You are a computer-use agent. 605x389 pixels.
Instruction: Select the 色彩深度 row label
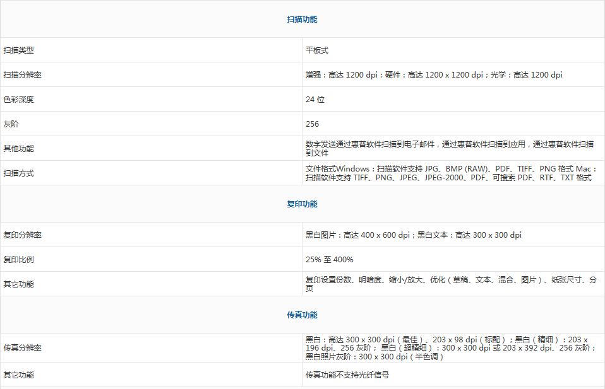[x=18, y=99]
